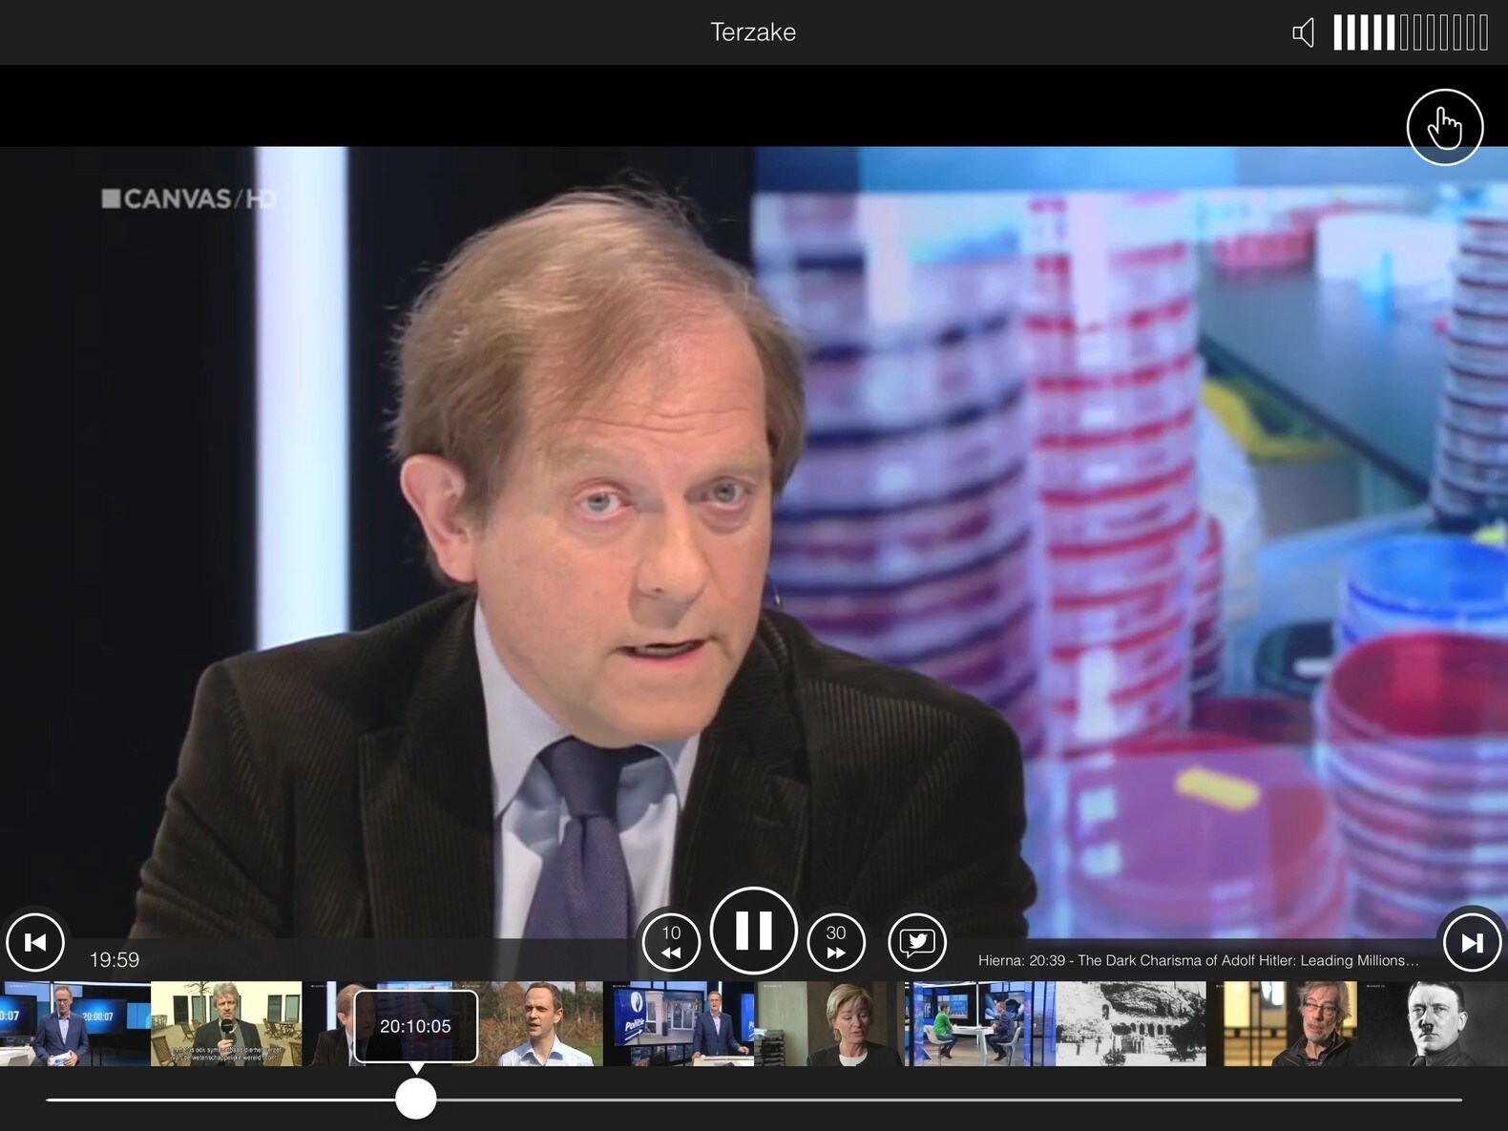Click the timeline scrubber handle
Image resolution: width=1508 pixels, height=1131 pixels.
click(415, 1099)
